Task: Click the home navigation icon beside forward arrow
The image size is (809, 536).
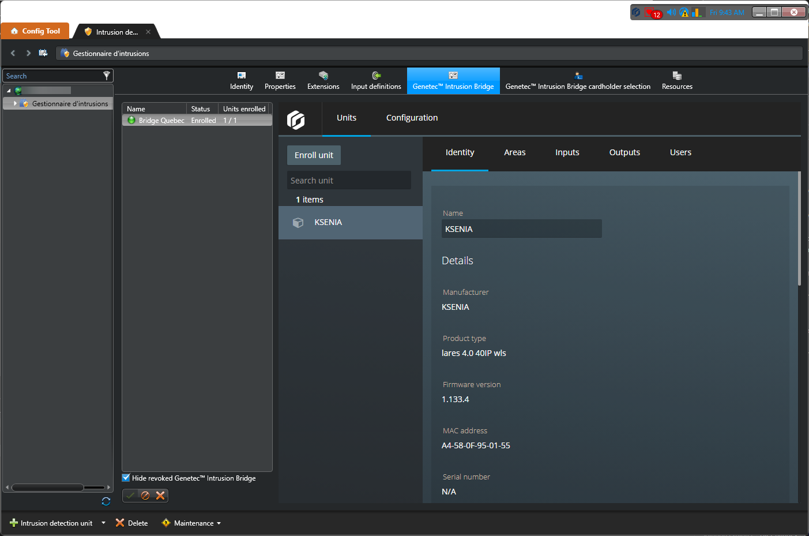Action: (x=43, y=53)
